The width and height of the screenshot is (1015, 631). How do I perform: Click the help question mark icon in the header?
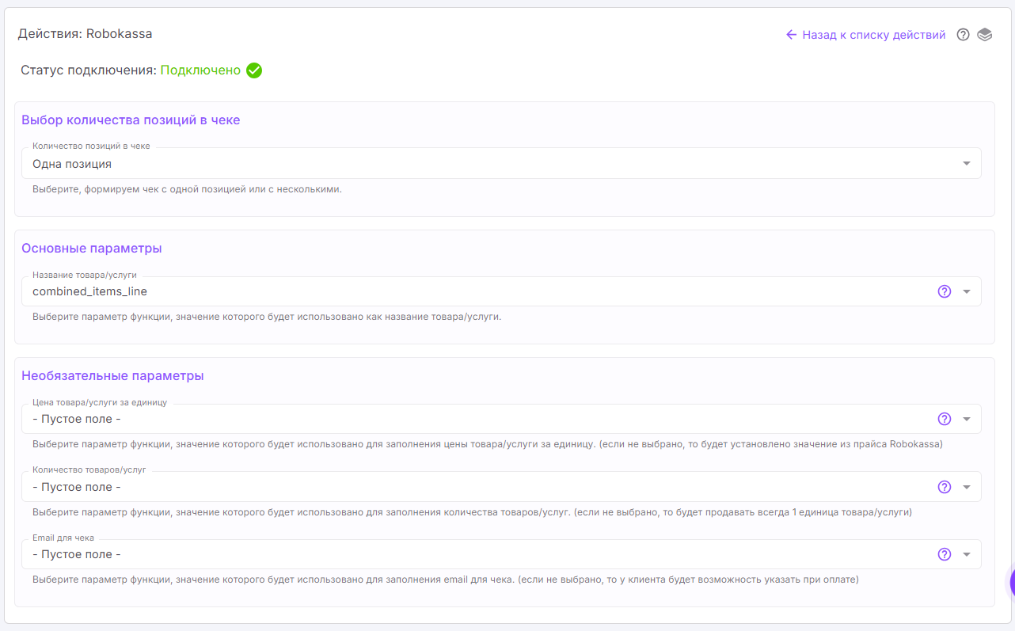pos(963,35)
